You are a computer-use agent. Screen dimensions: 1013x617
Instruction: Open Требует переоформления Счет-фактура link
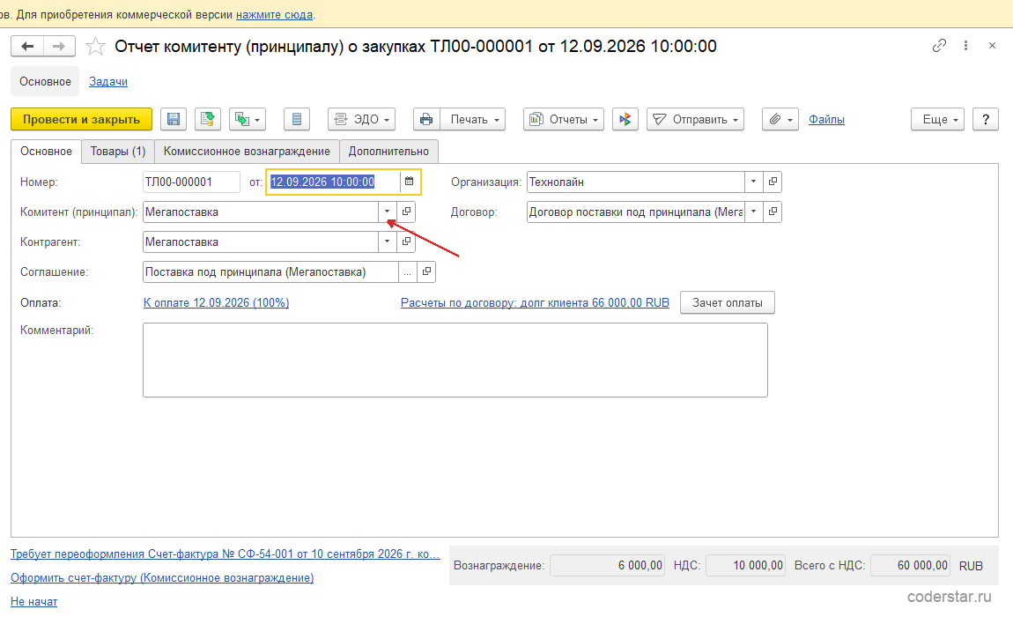225,554
